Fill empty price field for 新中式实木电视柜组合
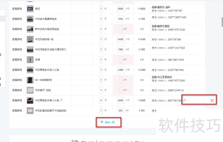223x142 pixels. point(121,29)
